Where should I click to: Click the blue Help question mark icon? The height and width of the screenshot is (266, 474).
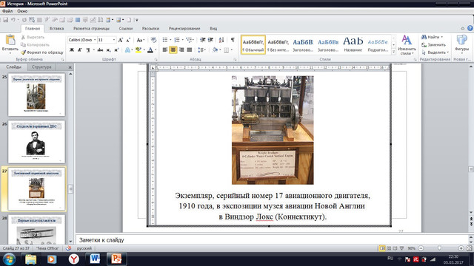tap(470, 28)
